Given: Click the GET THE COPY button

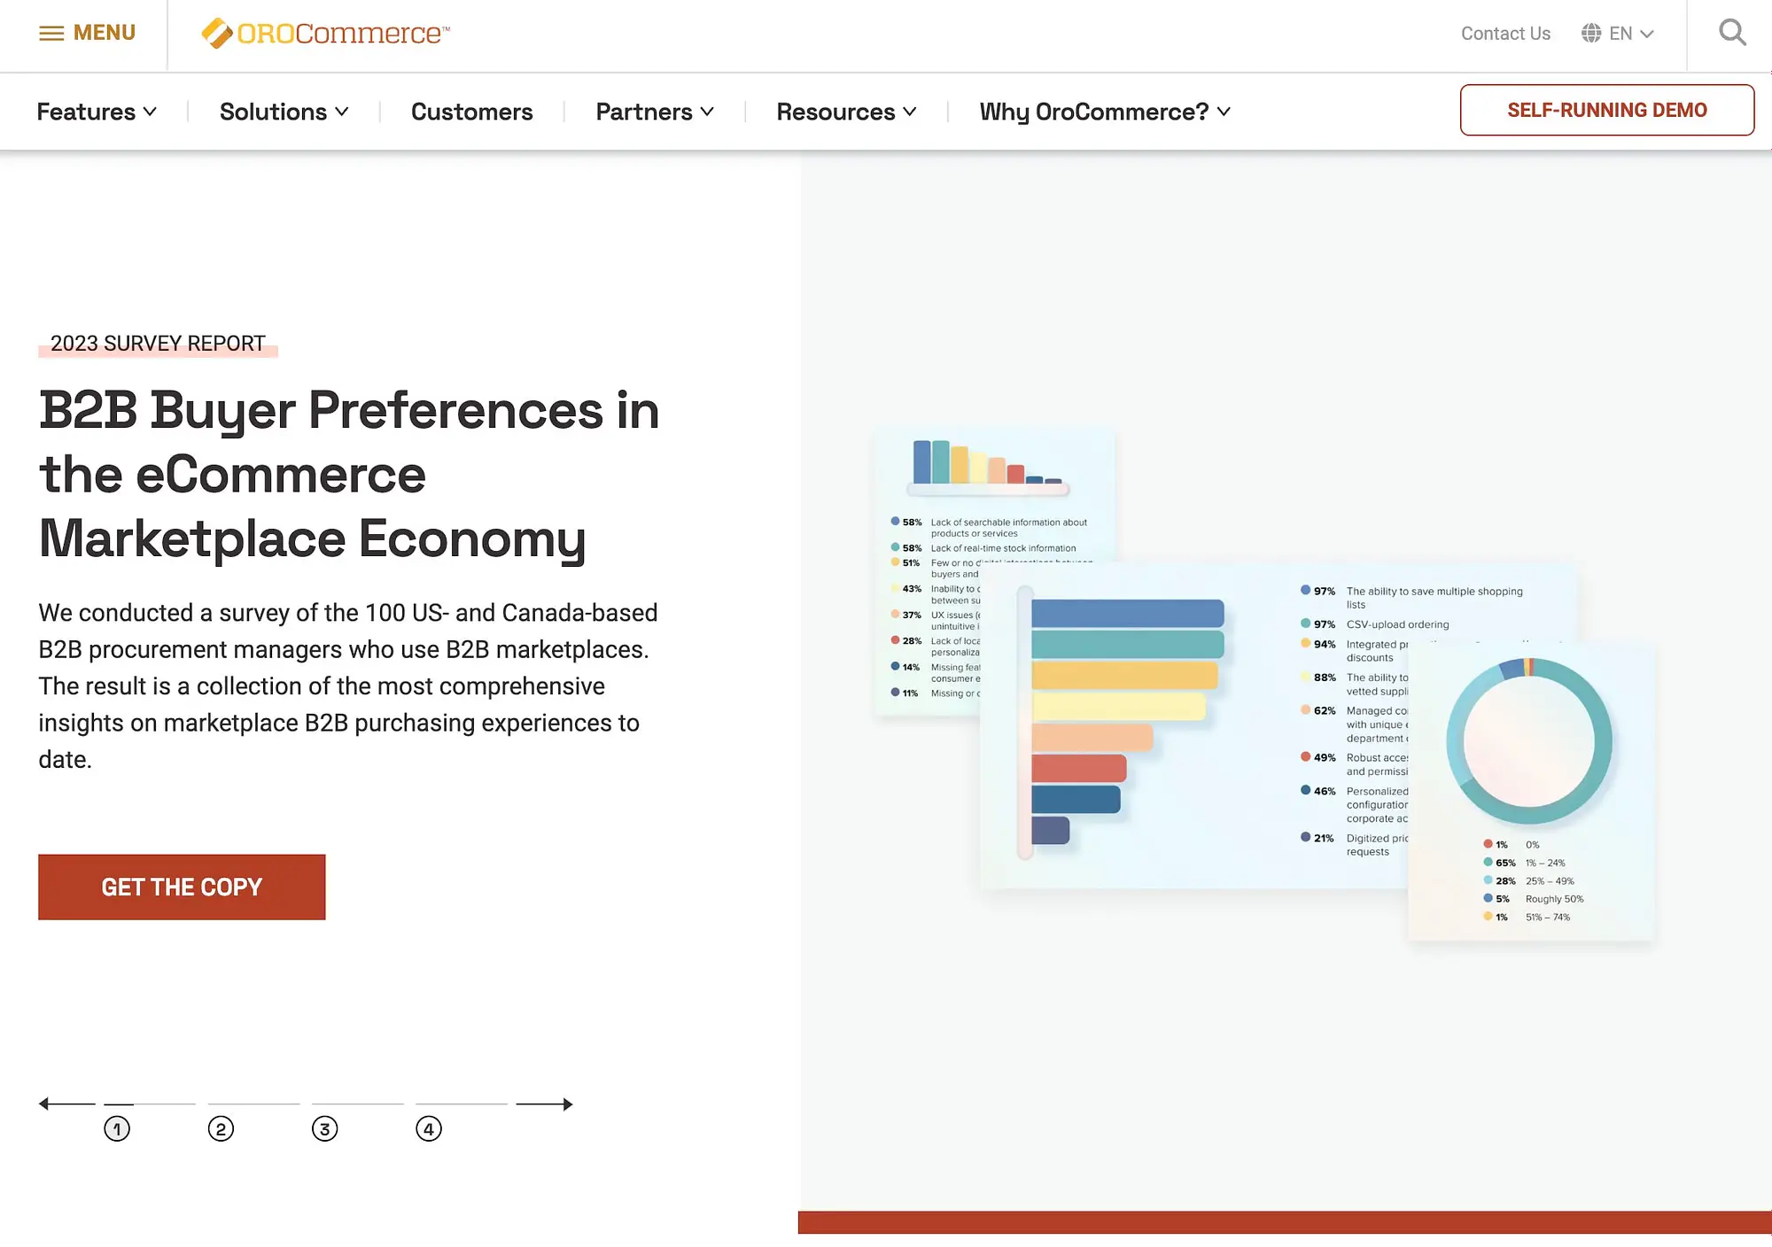Looking at the screenshot, I should (x=183, y=887).
